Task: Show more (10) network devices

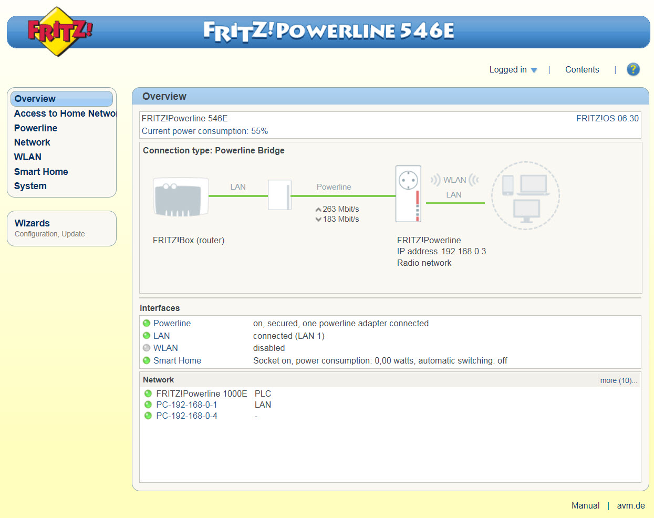Action: pyautogui.click(x=619, y=380)
